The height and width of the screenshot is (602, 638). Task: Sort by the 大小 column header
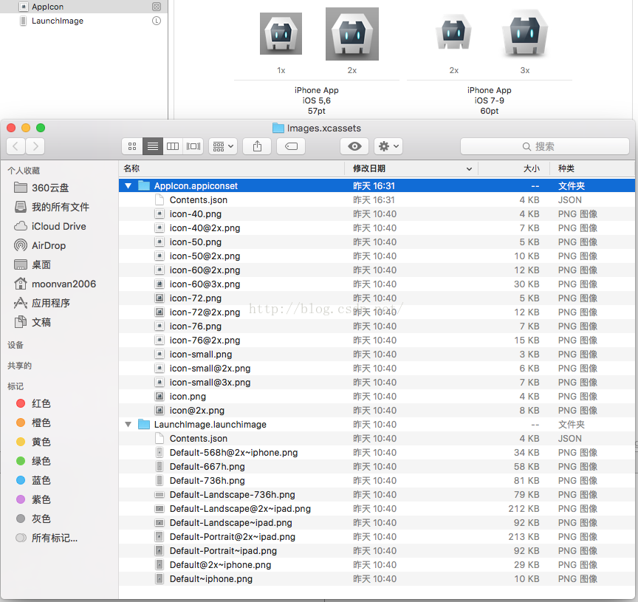pyautogui.click(x=514, y=168)
